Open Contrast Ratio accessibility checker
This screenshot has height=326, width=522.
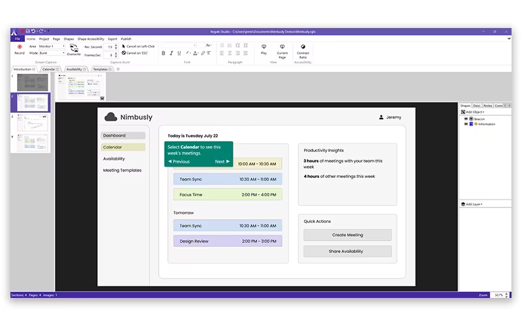point(303,52)
